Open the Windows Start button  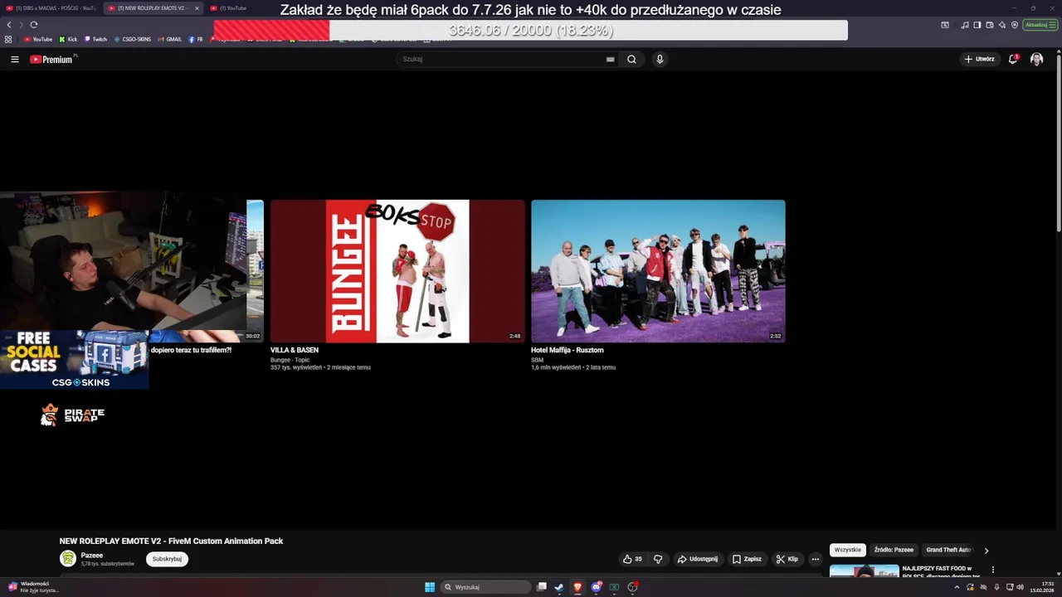pyautogui.click(x=430, y=587)
